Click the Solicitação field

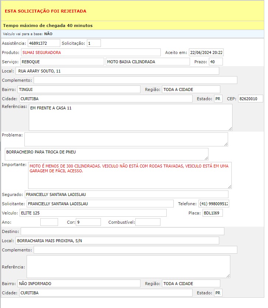(x=94, y=43)
